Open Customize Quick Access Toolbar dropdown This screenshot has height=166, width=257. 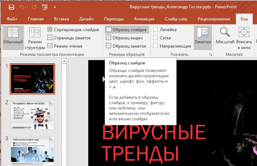[55, 7]
